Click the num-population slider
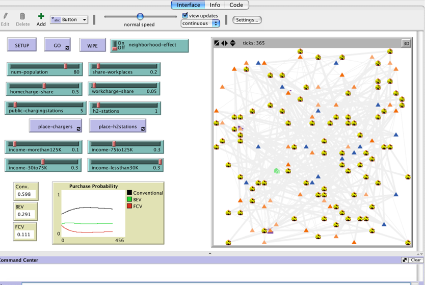Viewport: 425px width, 285px height. pyautogui.click(x=44, y=69)
